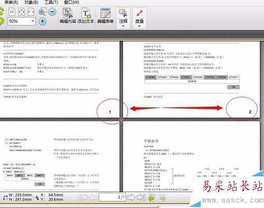264x208 pixels.
Task: Click the OG#(8) table cell on page two
Action: tap(192, 81)
